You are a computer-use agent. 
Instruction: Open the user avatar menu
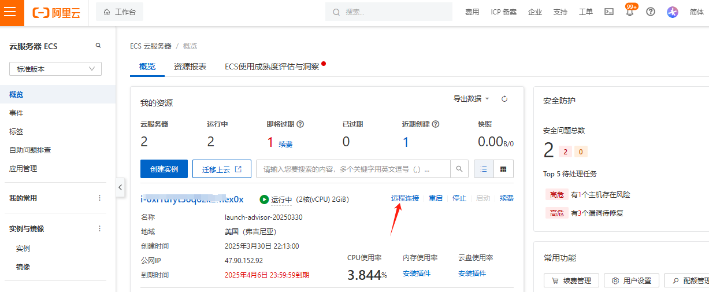[672, 12]
